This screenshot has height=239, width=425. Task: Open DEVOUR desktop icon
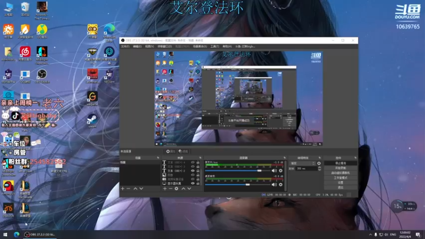[x=8, y=210]
